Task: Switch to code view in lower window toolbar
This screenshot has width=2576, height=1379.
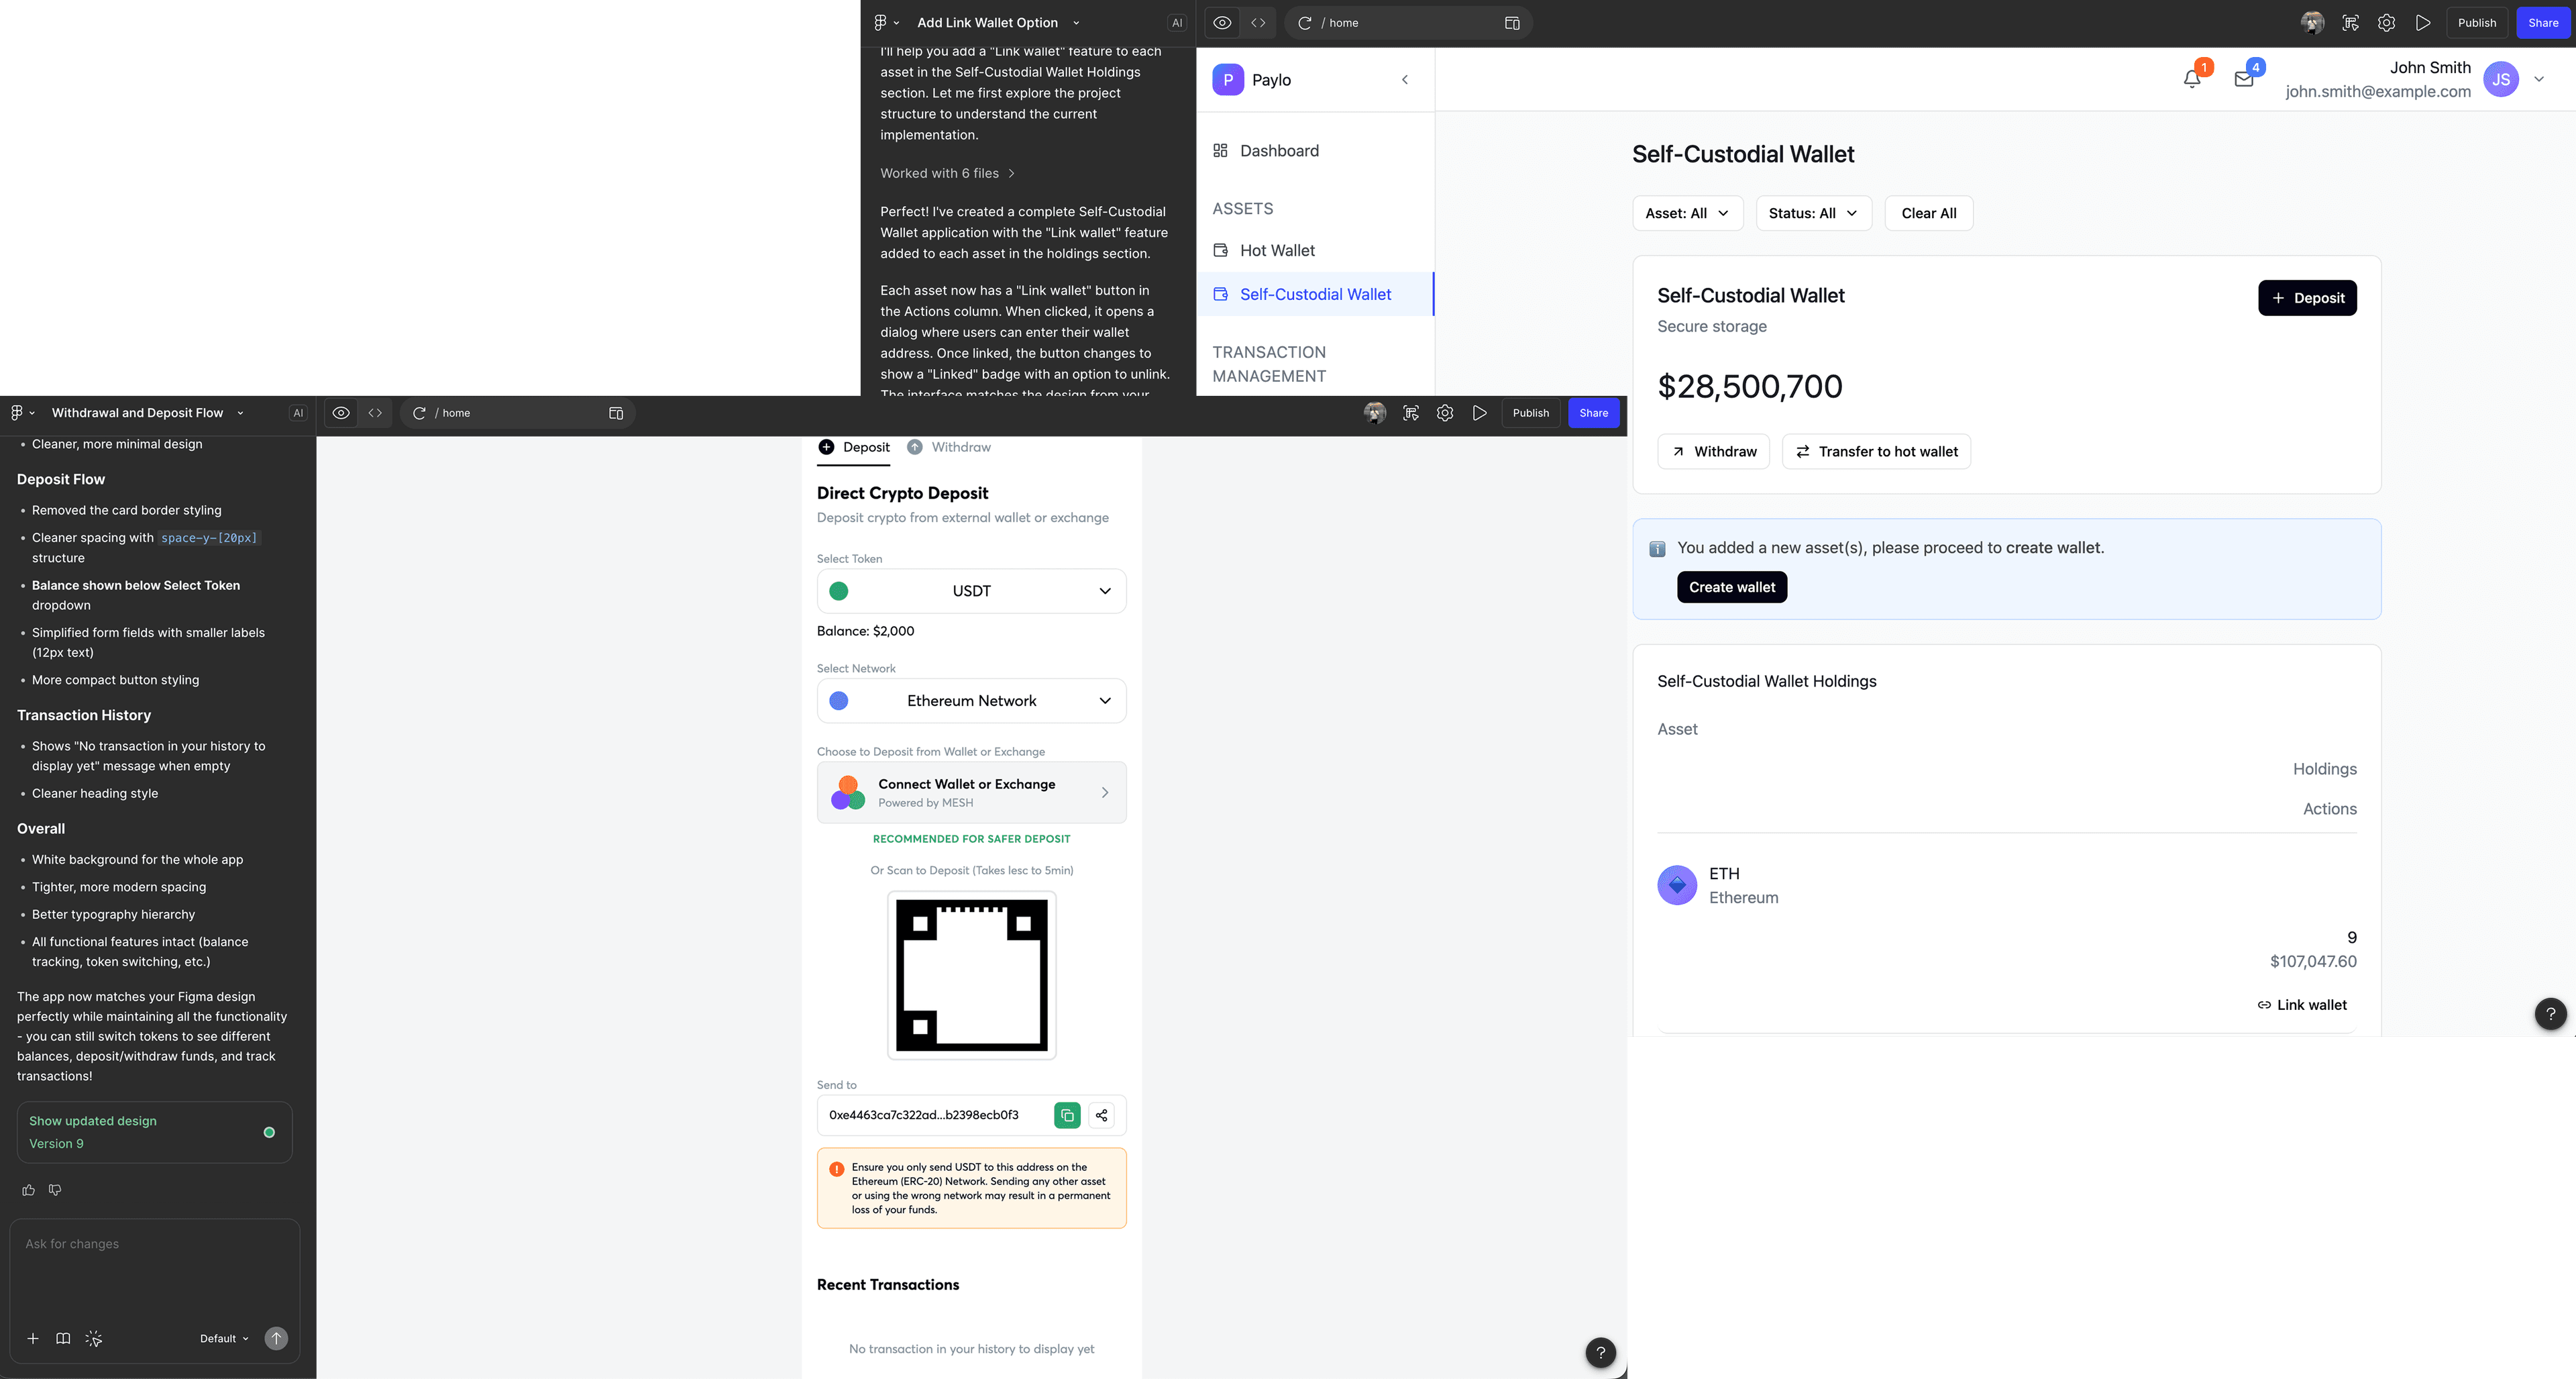Action: coord(375,413)
